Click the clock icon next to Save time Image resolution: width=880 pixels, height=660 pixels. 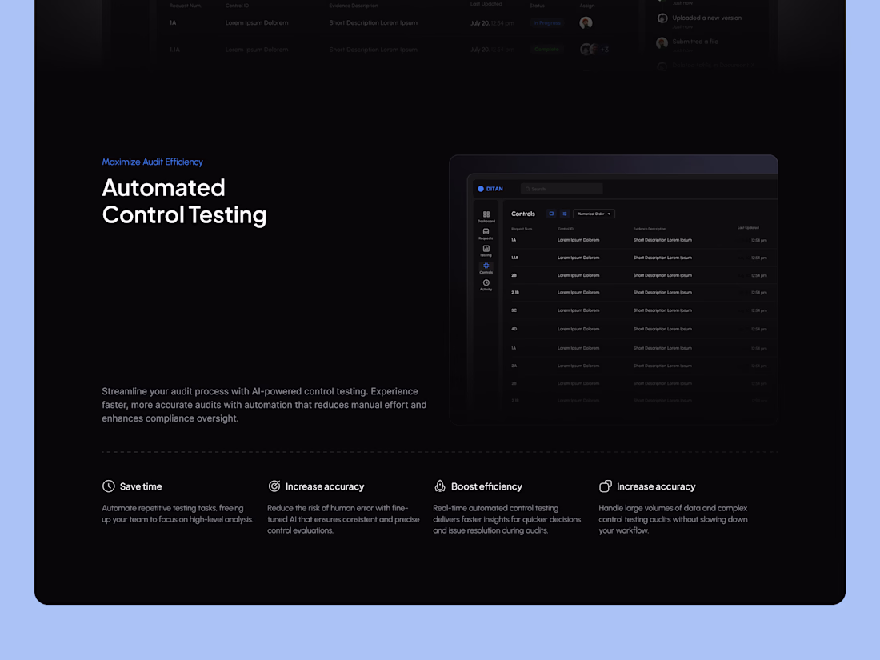[x=108, y=486]
